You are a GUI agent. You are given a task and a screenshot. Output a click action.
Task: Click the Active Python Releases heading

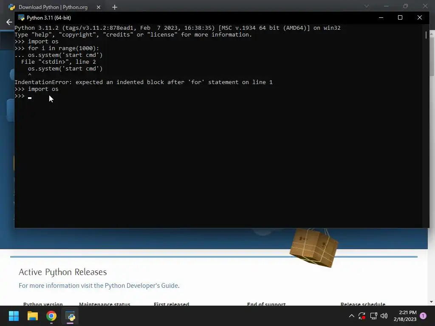[63, 272]
